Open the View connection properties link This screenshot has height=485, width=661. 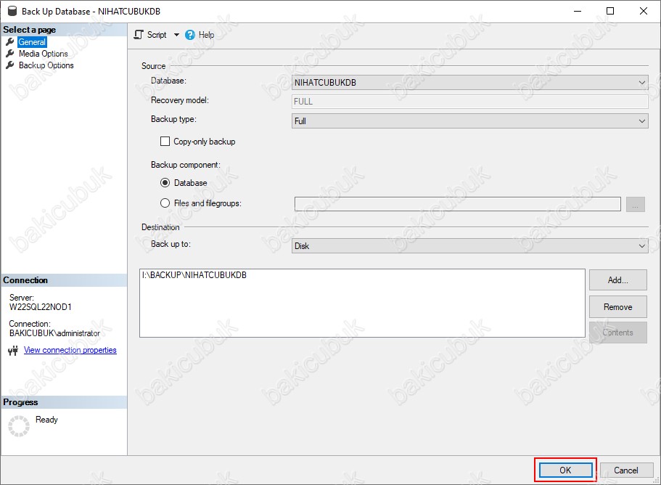point(70,350)
